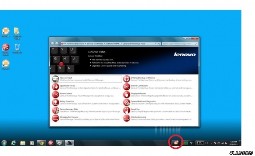Image resolution: width=255 pixels, height=156 pixels.
Task: Open SimpleTap
Action: 158,110
